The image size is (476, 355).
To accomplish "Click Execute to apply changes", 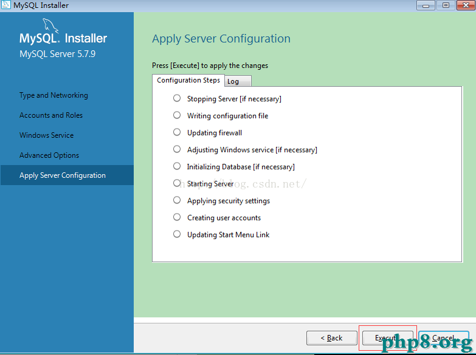I will (x=388, y=338).
